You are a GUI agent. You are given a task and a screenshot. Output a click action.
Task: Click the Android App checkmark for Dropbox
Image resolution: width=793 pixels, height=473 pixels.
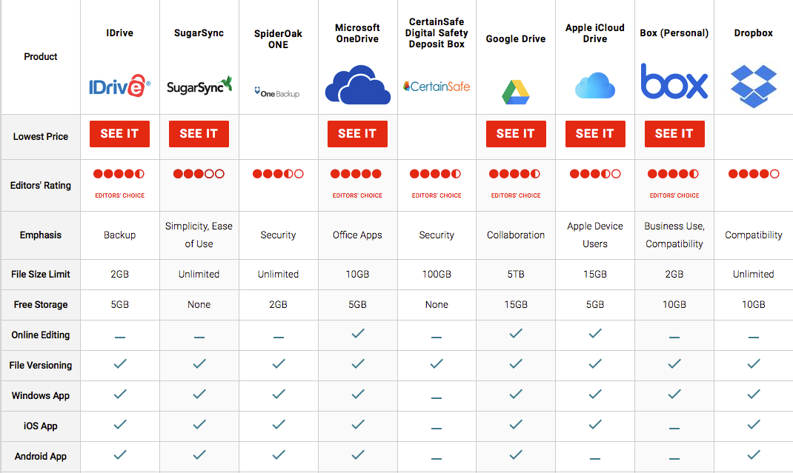(753, 454)
